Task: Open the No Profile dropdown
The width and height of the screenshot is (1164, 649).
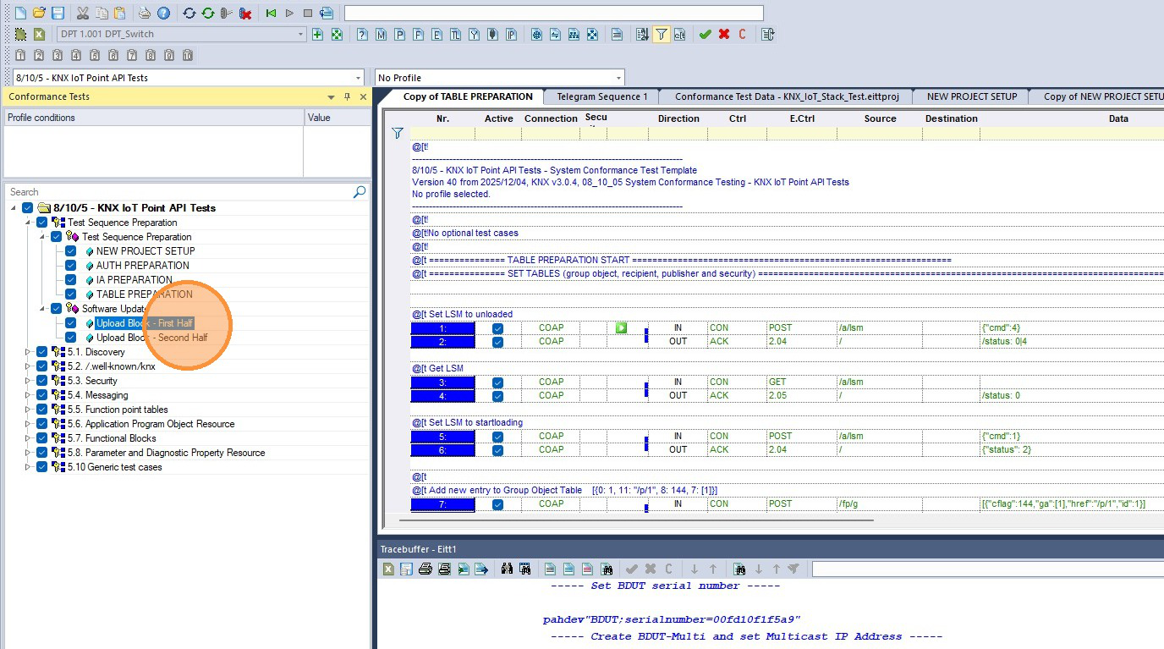Action: pos(619,78)
